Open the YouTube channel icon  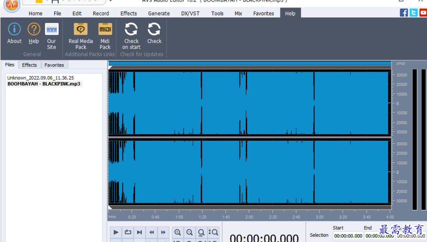pos(423,13)
